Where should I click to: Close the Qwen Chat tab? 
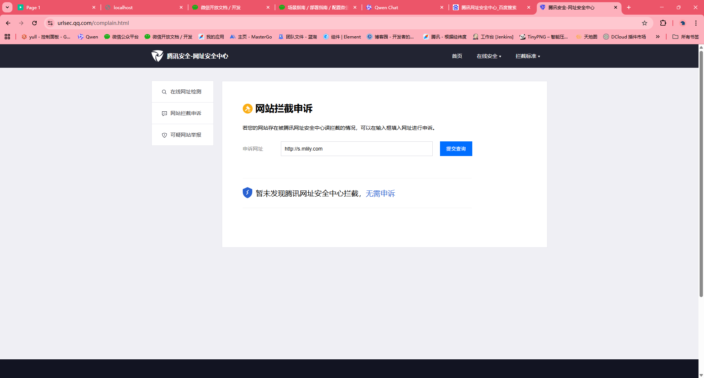coord(442,7)
